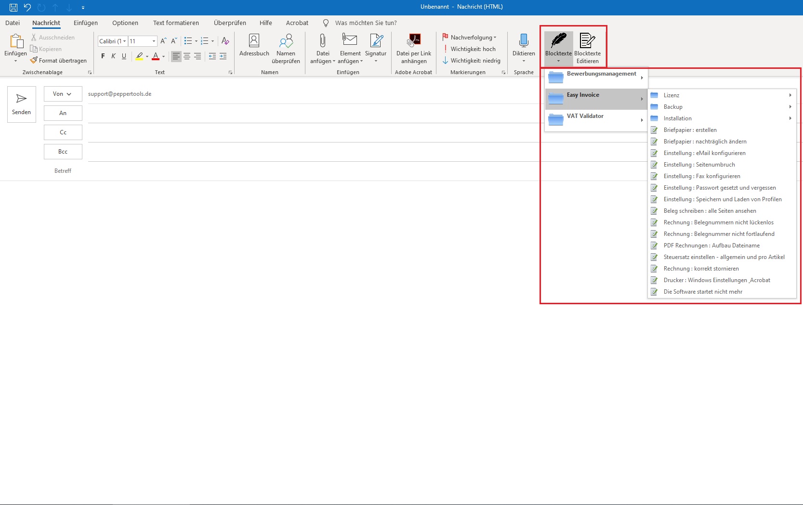
Task: Click the Senden paper plane button
Action: pyautogui.click(x=22, y=104)
